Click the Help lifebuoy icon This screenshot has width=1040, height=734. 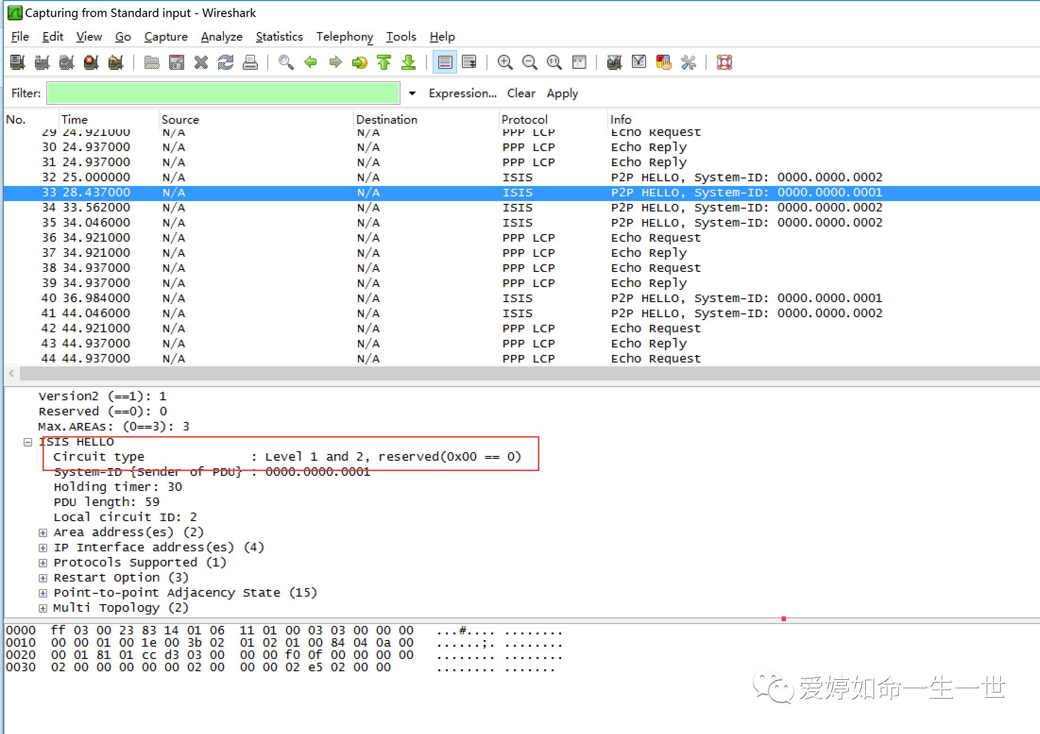[x=724, y=62]
